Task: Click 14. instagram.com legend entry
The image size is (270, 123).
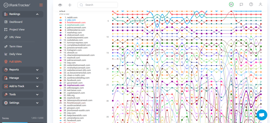Action: pyautogui.click(x=71, y=50)
